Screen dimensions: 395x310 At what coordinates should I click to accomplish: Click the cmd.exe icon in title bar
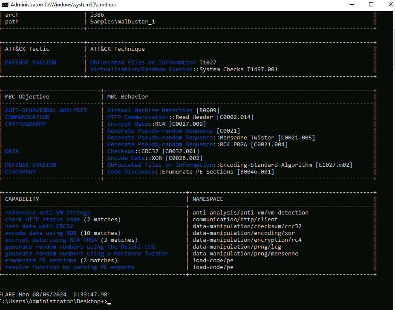pos(5,5)
